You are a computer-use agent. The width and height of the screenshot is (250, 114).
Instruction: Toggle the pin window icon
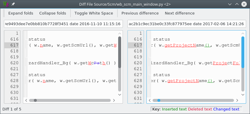tap(13, 4)
